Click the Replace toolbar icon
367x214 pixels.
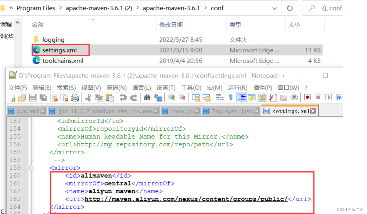tap(158, 98)
